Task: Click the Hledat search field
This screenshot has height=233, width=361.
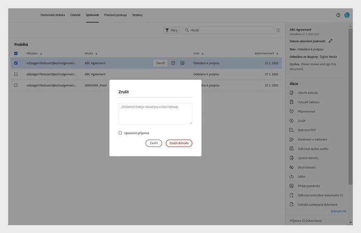Action: pos(228,30)
